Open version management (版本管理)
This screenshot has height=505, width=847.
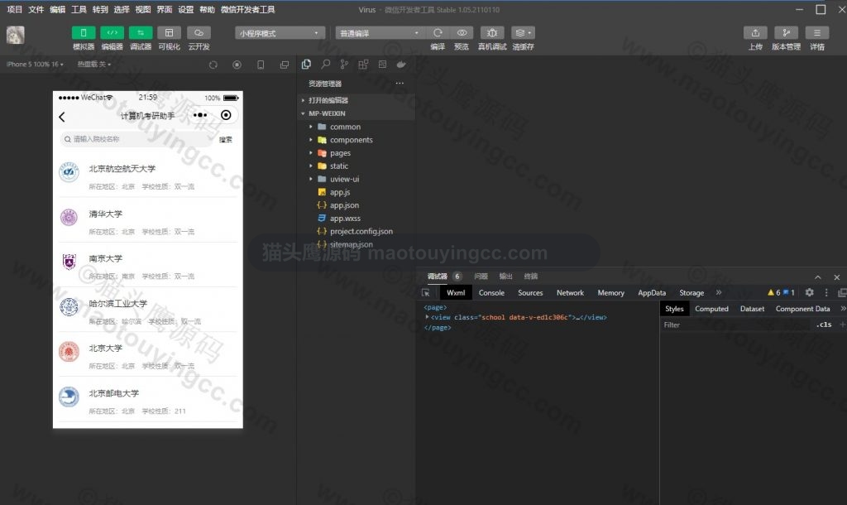coord(786,33)
